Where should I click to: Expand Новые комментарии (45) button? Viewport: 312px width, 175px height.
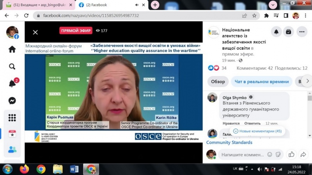click(x=257, y=131)
